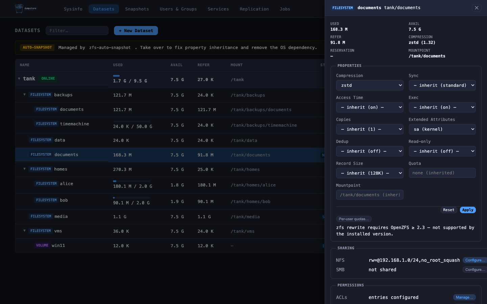487x304 pixels.
Task: Collapse the backups filesystem row
Action: click(24, 95)
